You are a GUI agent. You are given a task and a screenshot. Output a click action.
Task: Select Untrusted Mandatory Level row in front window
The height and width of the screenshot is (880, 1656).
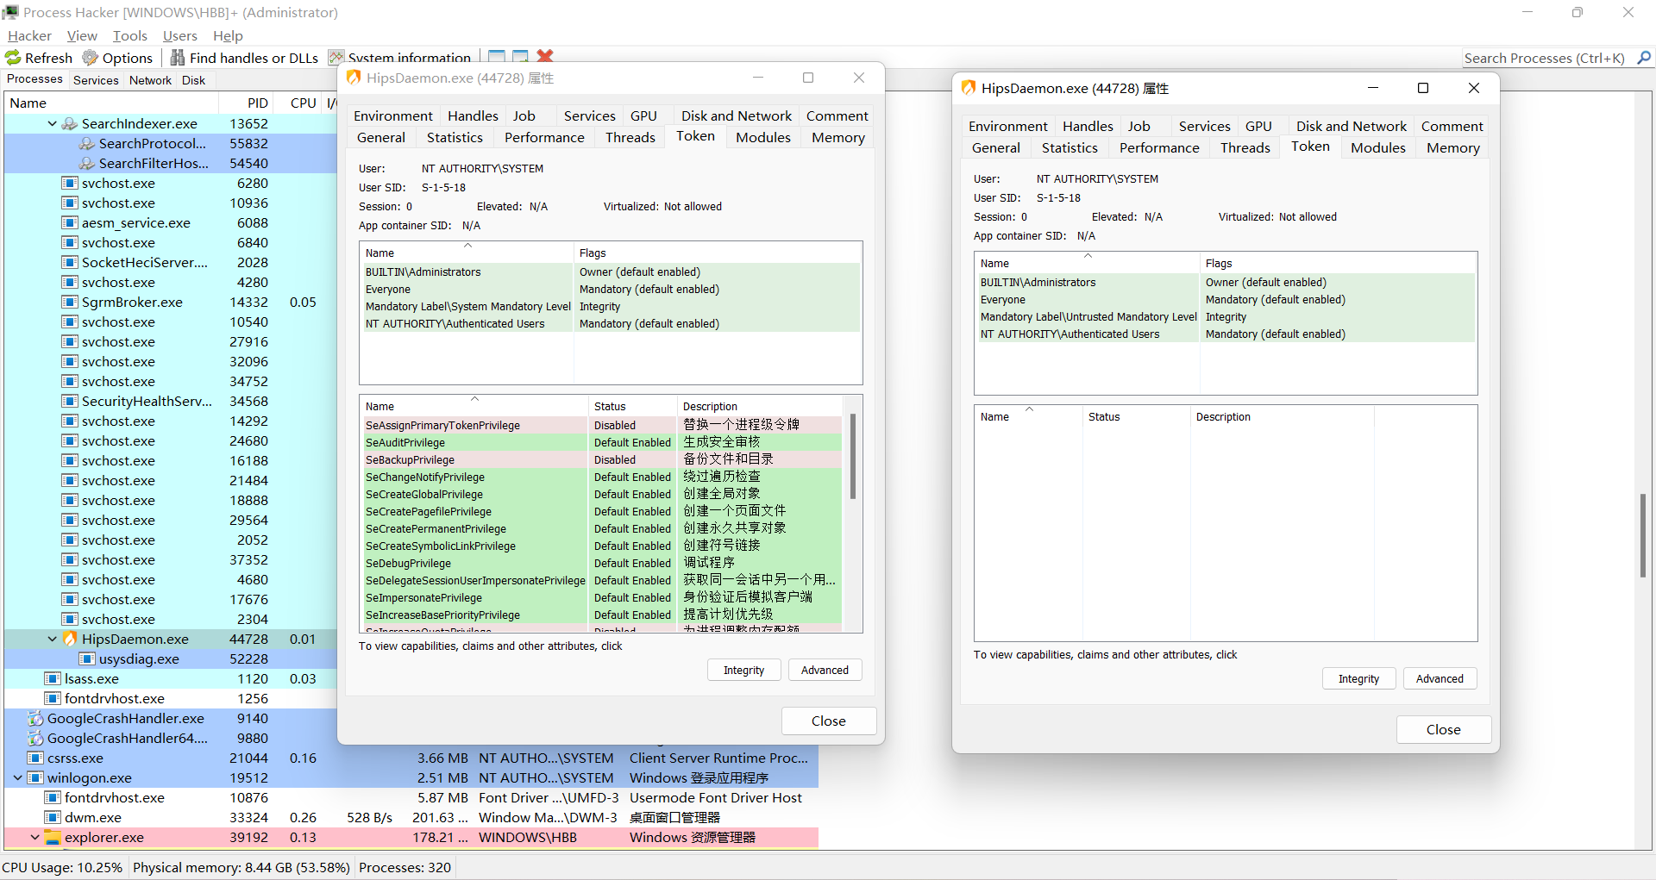1226,317
